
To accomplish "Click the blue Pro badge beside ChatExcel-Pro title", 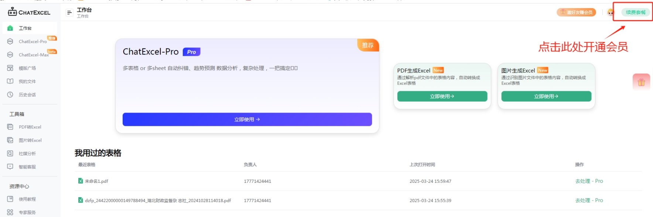I will tap(191, 52).
